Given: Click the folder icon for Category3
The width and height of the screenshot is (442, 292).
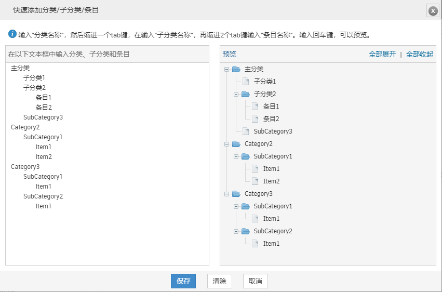Looking at the screenshot, I should click(236, 194).
